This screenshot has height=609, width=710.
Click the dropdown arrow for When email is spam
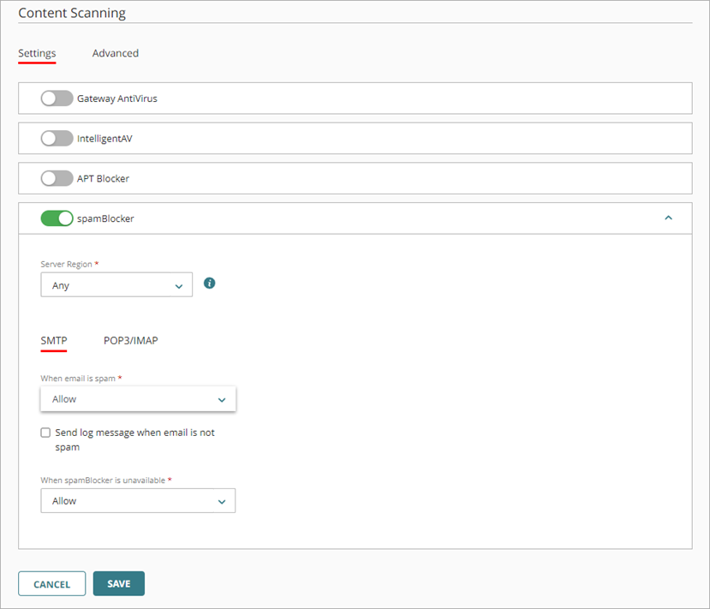[x=221, y=398]
